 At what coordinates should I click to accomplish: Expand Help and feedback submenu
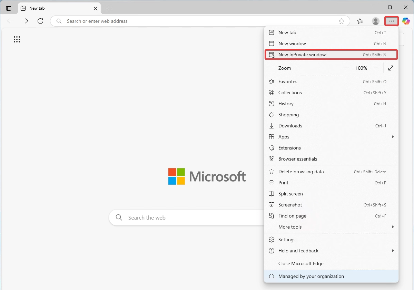tap(331, 251)
